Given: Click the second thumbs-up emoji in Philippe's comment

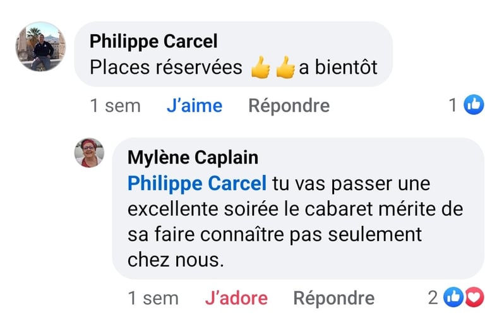Looking at the screenshot, I should pos(285,67).
